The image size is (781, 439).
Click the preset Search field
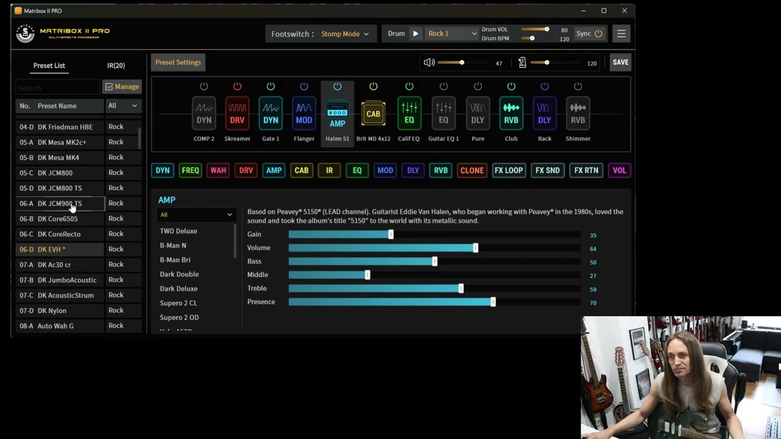tap(57, 88)
